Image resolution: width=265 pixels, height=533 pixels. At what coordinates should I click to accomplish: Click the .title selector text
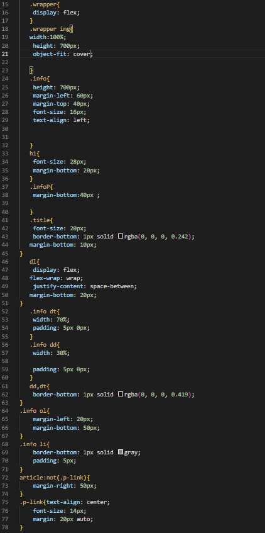pos(40,220)
